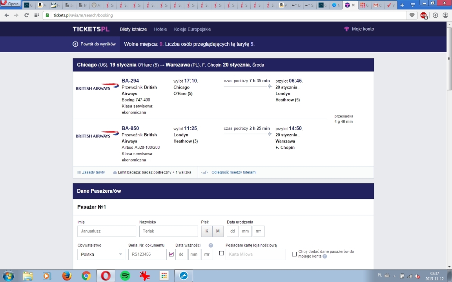Toggle the document expiry date checkbox

(x=171, y=254)
